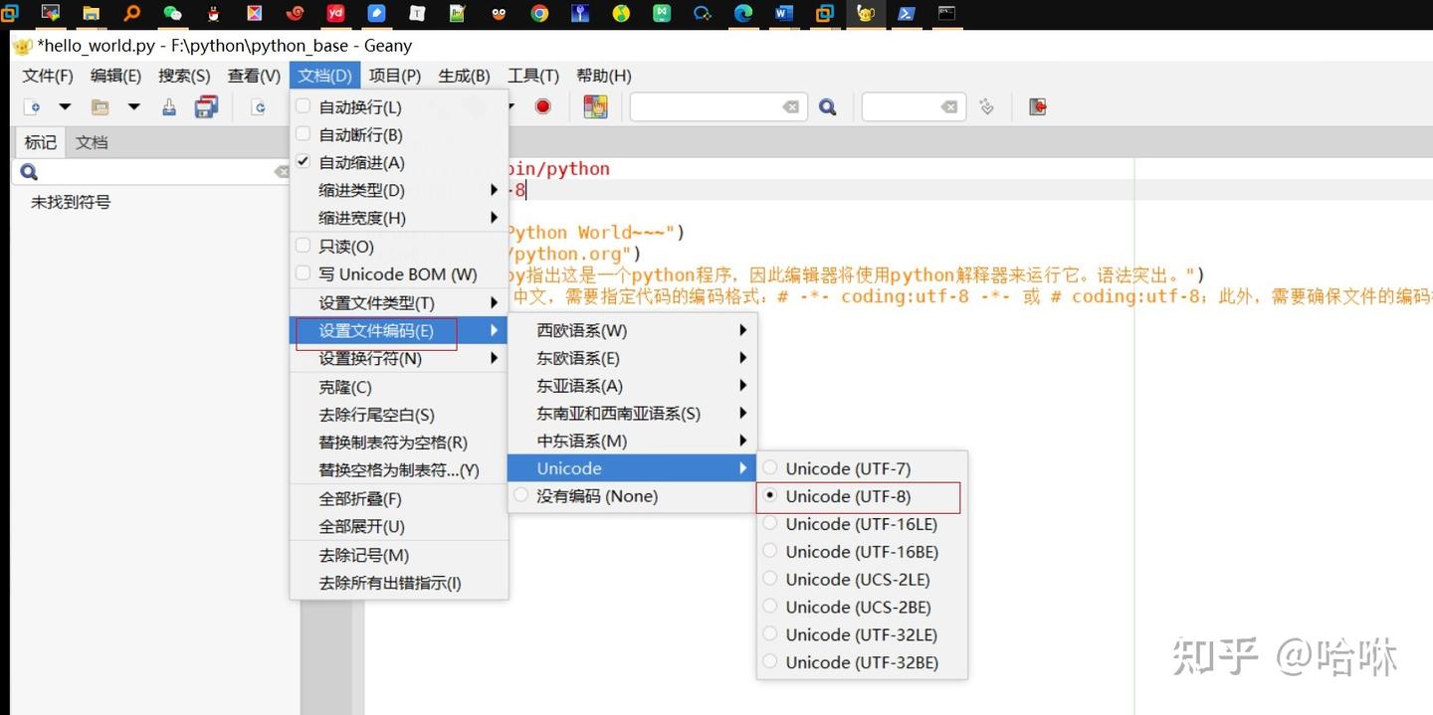1433x715 pixels.
Task: Expand the 设置文件类型(T) submenu
Action: pyautogui.click(x=399, y=302)
